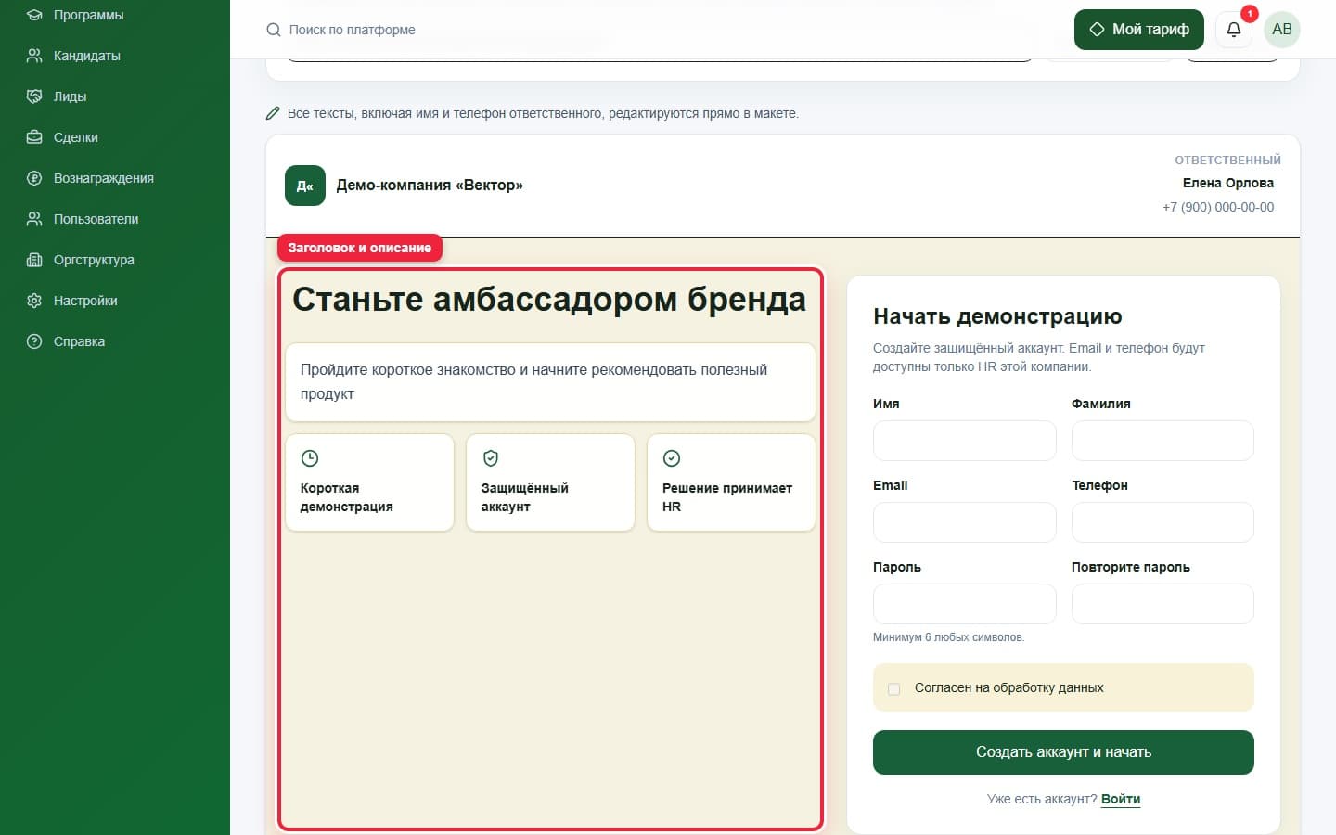This screenshot has width=1336, height=835.
Task: Click clock icon on Короткая демонстрация card
Action: (310, 458)
